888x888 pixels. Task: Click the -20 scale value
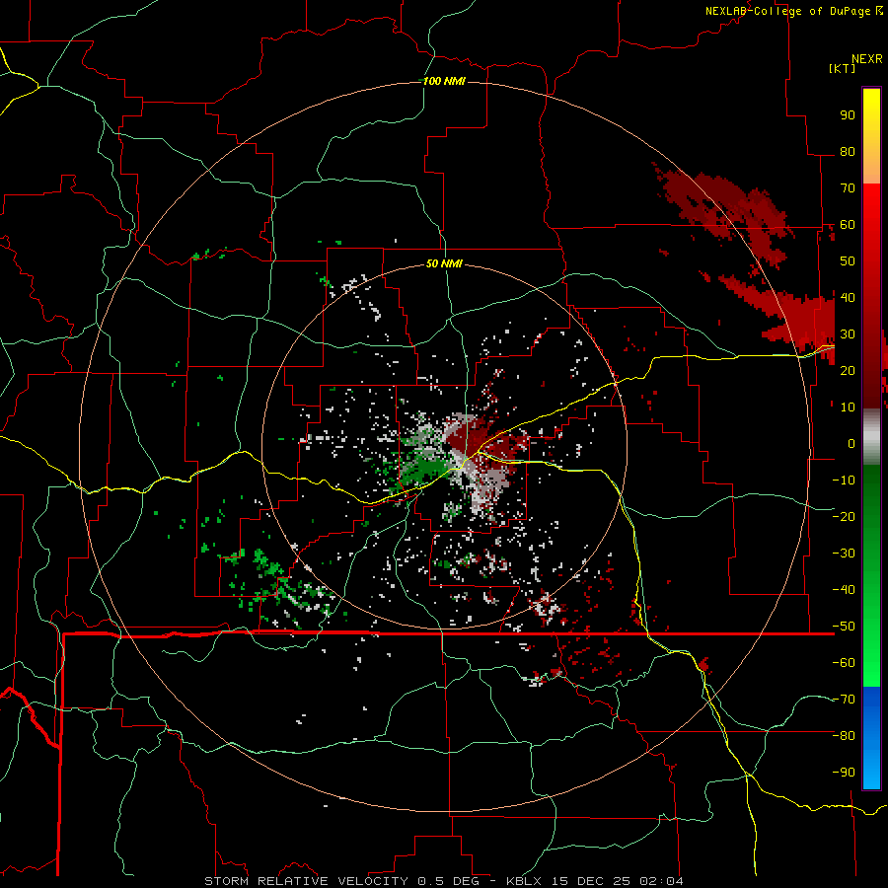(844, 516)
